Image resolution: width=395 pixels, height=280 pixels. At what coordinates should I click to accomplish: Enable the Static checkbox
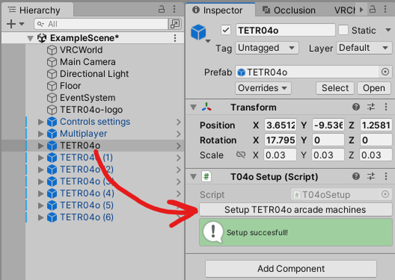coord(343,30)
